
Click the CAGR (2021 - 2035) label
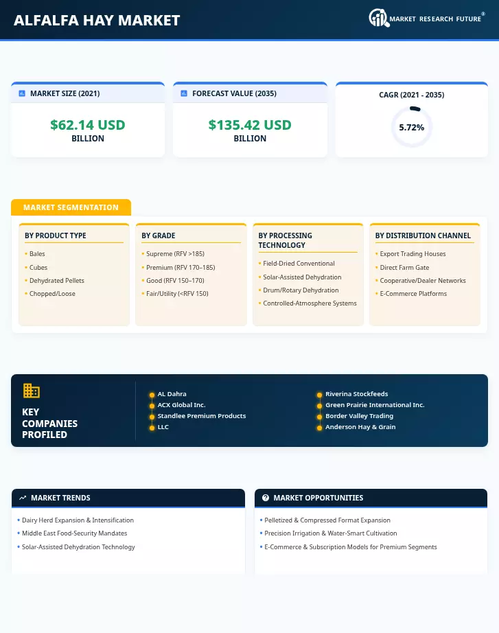[x=411, y=95]
